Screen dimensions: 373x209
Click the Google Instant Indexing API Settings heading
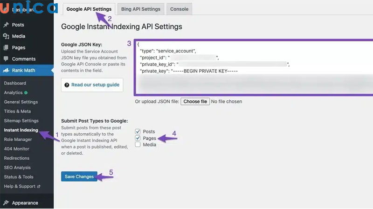pos(122,26)
